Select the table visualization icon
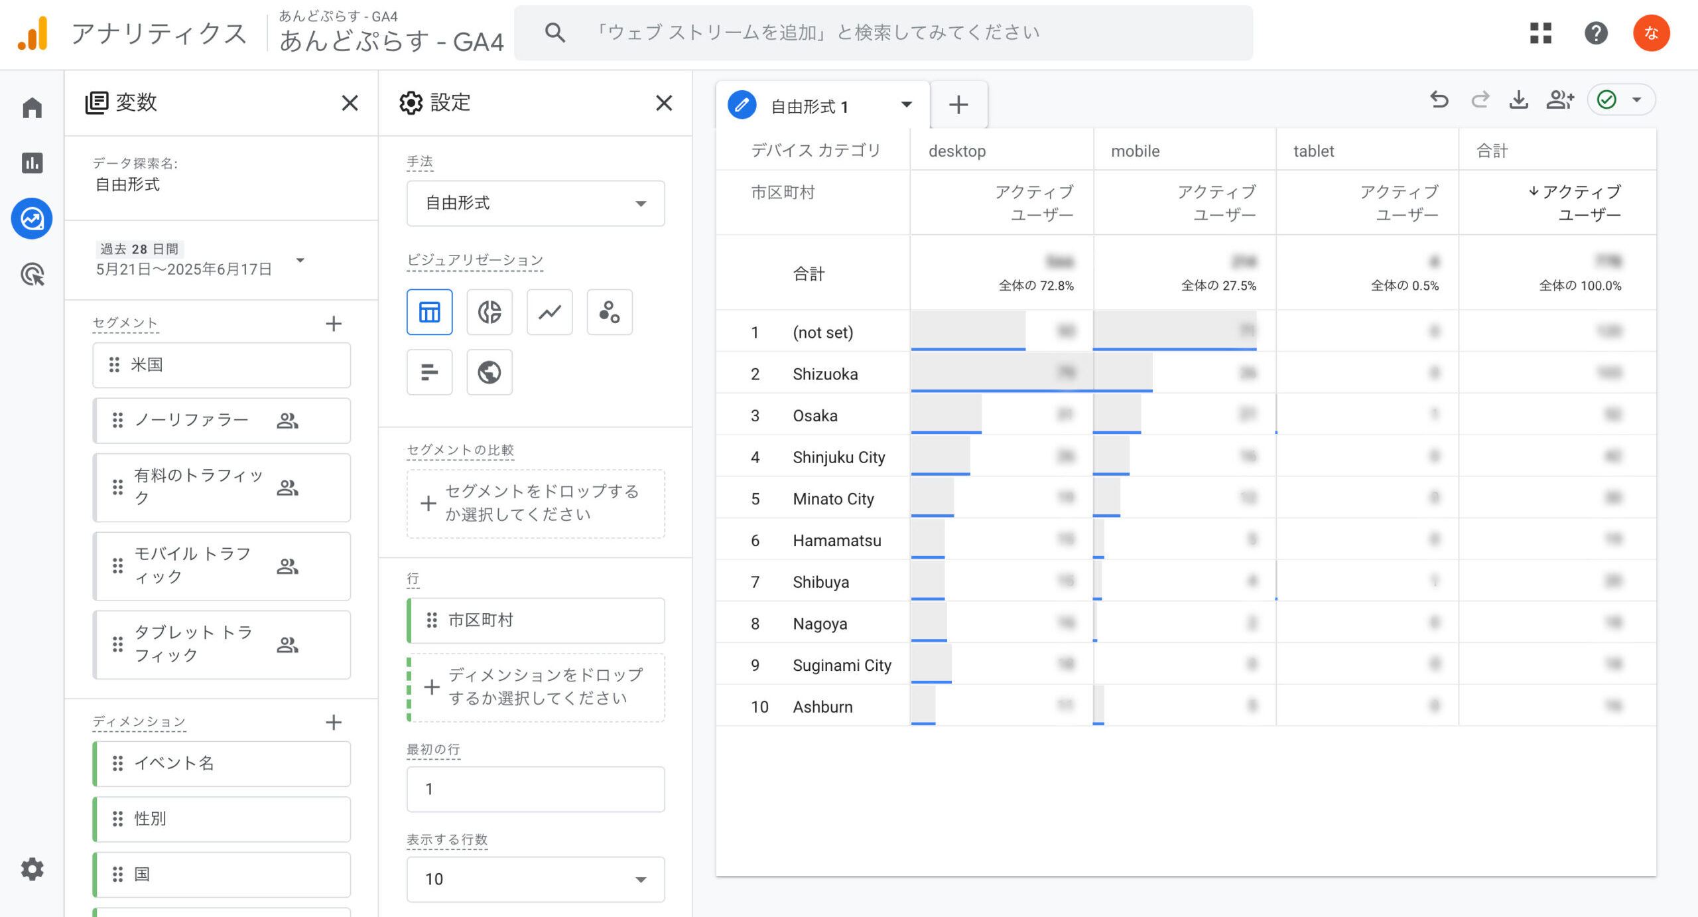The width and height of the screenshot is (1698, 917). (430, 312)
